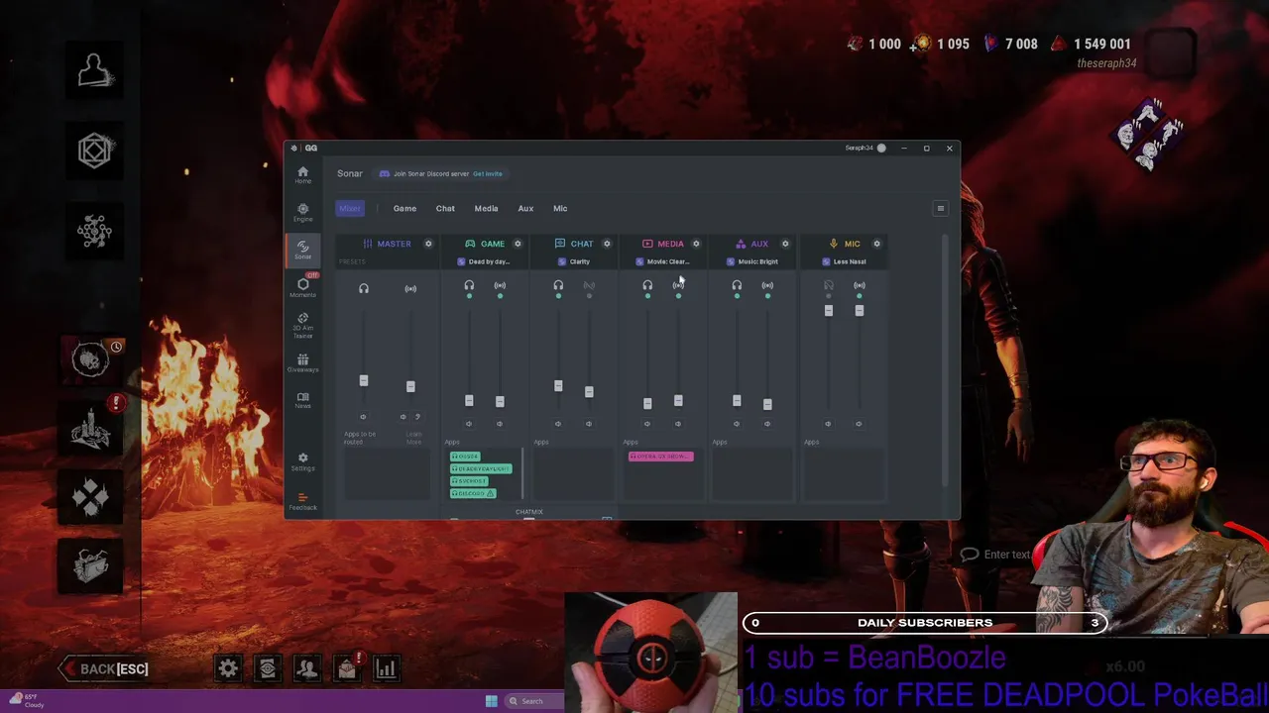Open the statistics bar chart icon in game
This screenshot has width=1269, height=713.
pyautogui.click(x=386, y=668)
